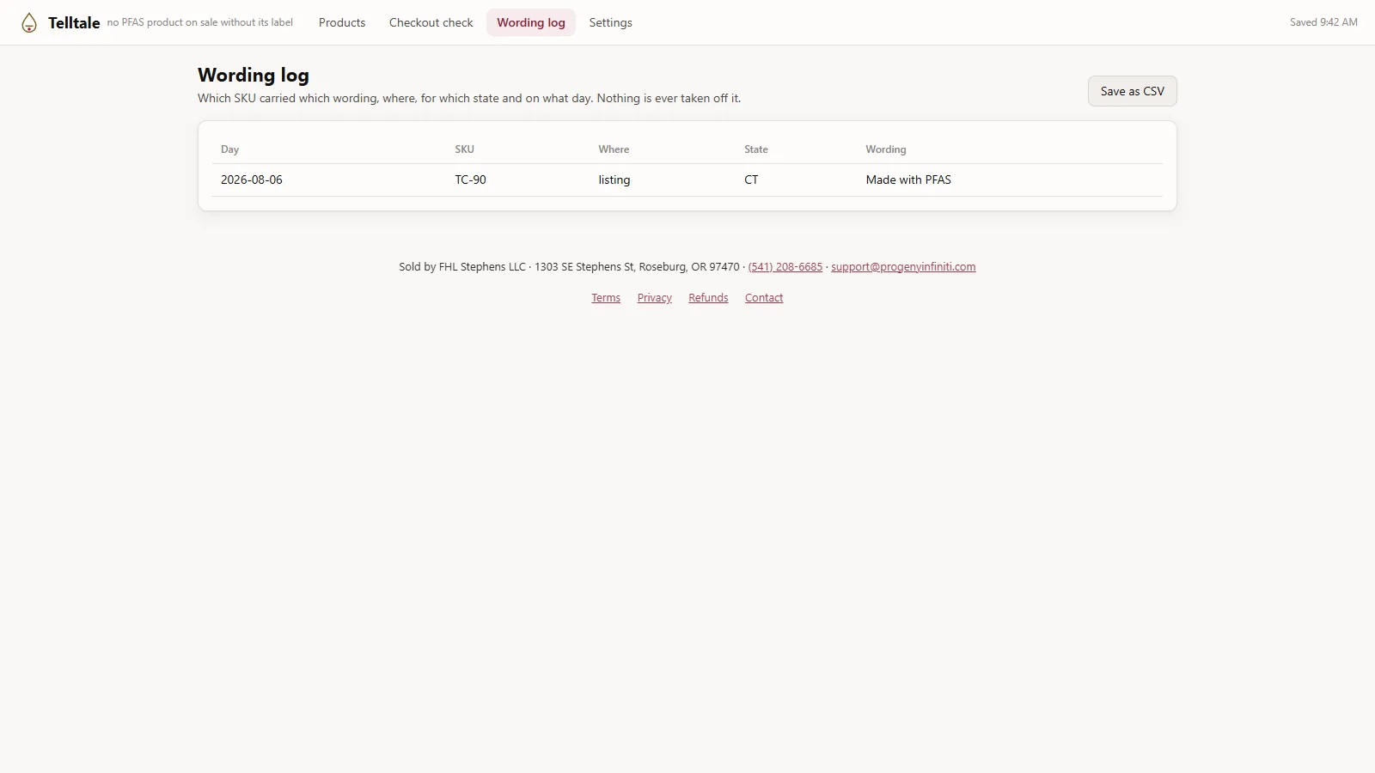
Task: Open the Terms footer link
Action: (x=606, y=298)
